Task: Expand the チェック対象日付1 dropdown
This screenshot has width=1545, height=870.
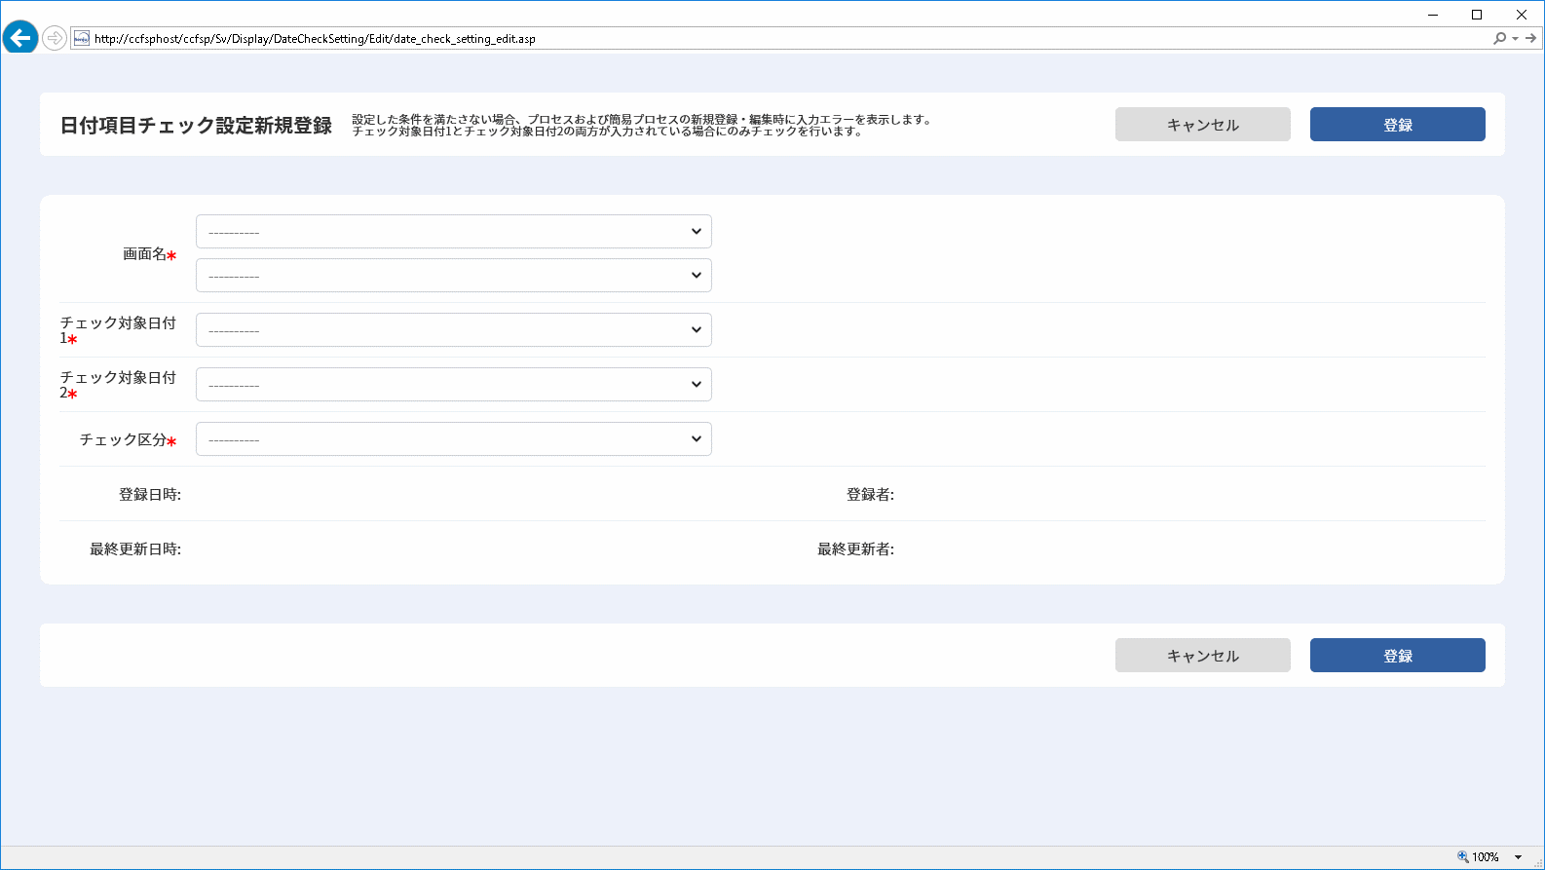Action: (454, 330)
